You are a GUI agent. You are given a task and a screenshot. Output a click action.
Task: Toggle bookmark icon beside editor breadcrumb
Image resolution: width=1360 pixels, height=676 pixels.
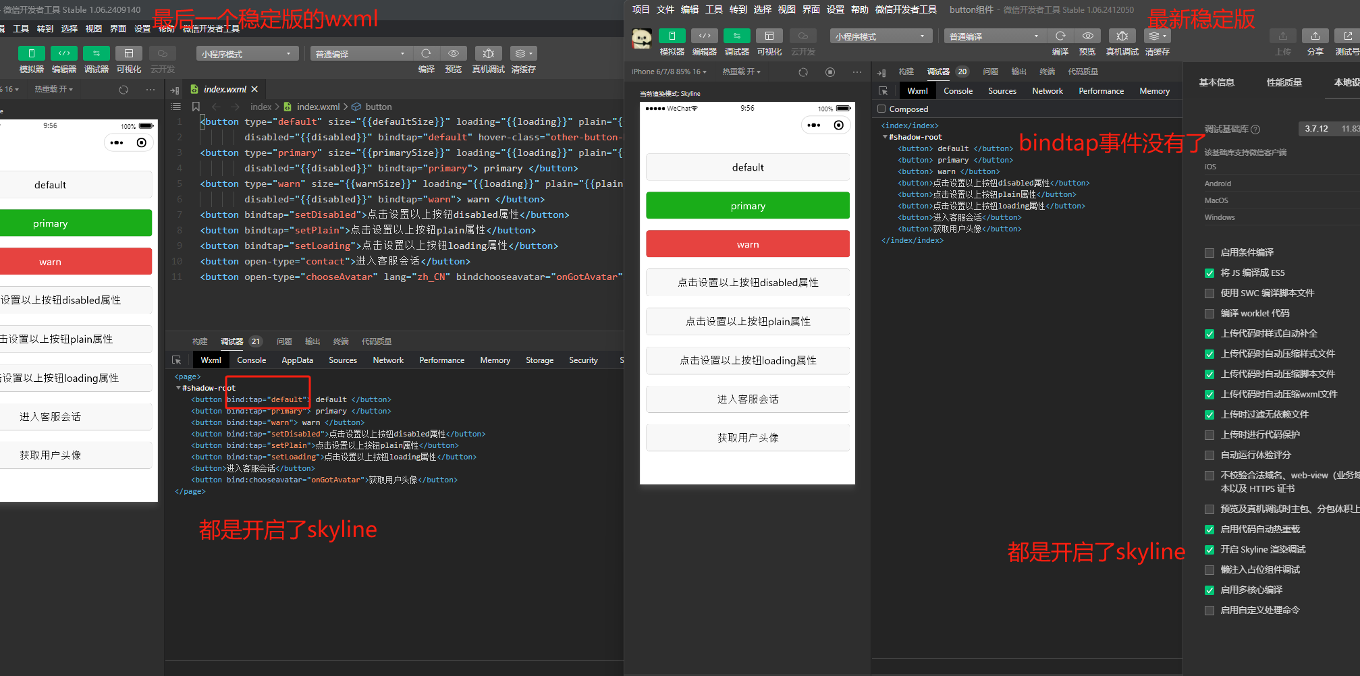coord(196,107)
